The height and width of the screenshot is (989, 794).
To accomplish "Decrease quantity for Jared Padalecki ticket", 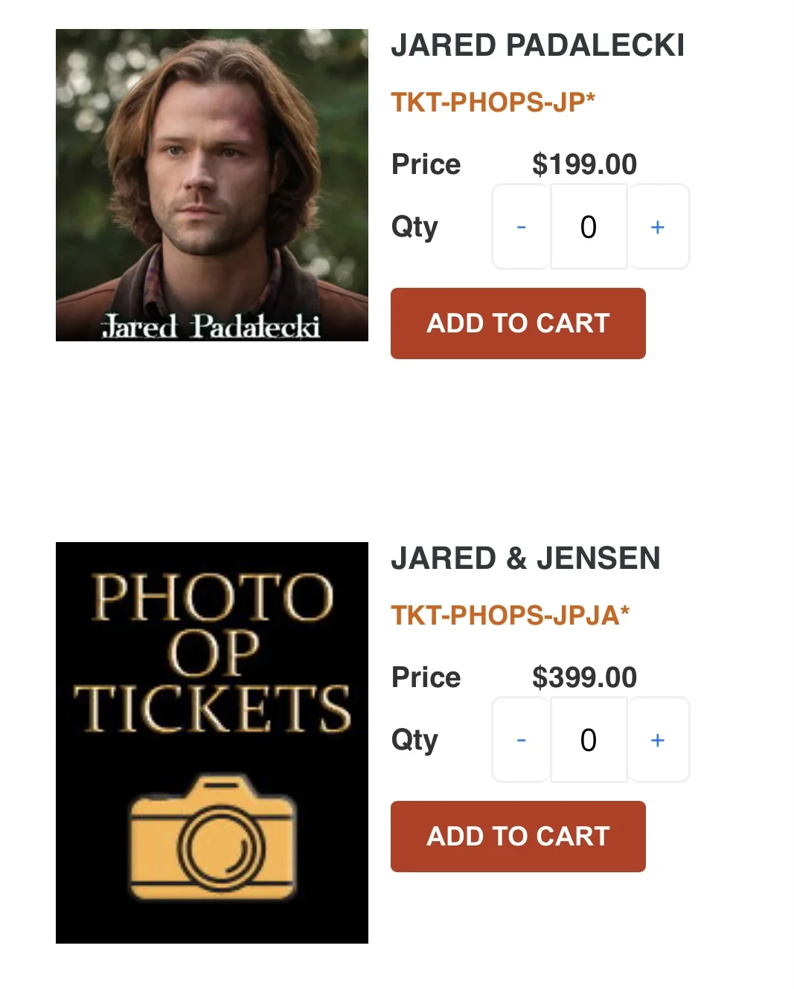I will pos(522,227).
